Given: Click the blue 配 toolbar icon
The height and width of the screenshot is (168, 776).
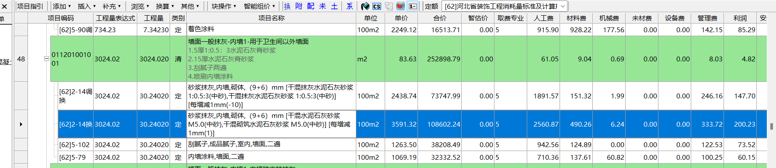Looking at the screenshot, I should (x=311, y=6).
